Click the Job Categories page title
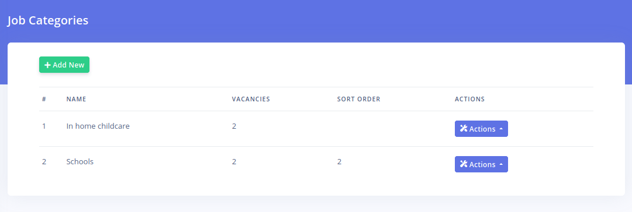Viewport: 632px width, 212px height. (x=47, y=20)
